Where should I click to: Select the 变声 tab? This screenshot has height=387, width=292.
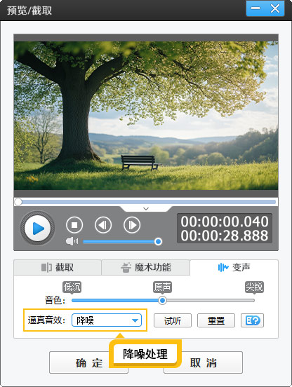coord(234,267)
